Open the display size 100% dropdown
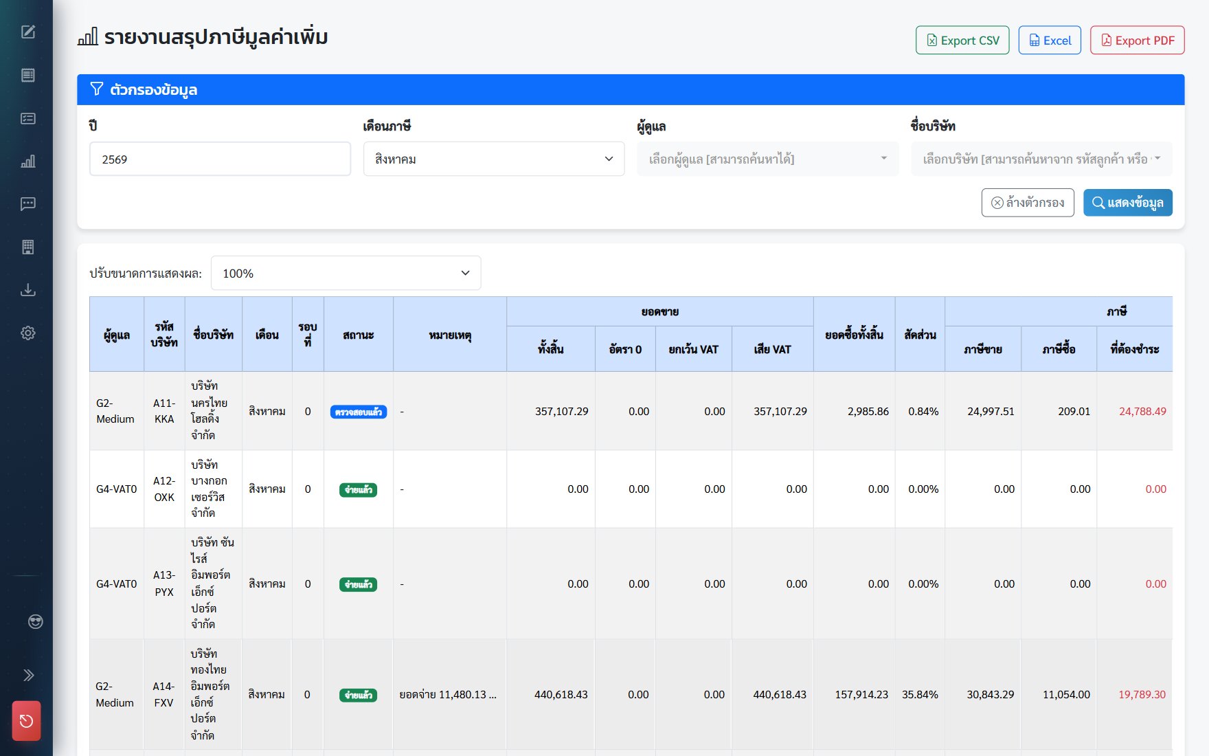Image resolution: width=1209 pixels, height=756 pixels. tap(346, 273)
